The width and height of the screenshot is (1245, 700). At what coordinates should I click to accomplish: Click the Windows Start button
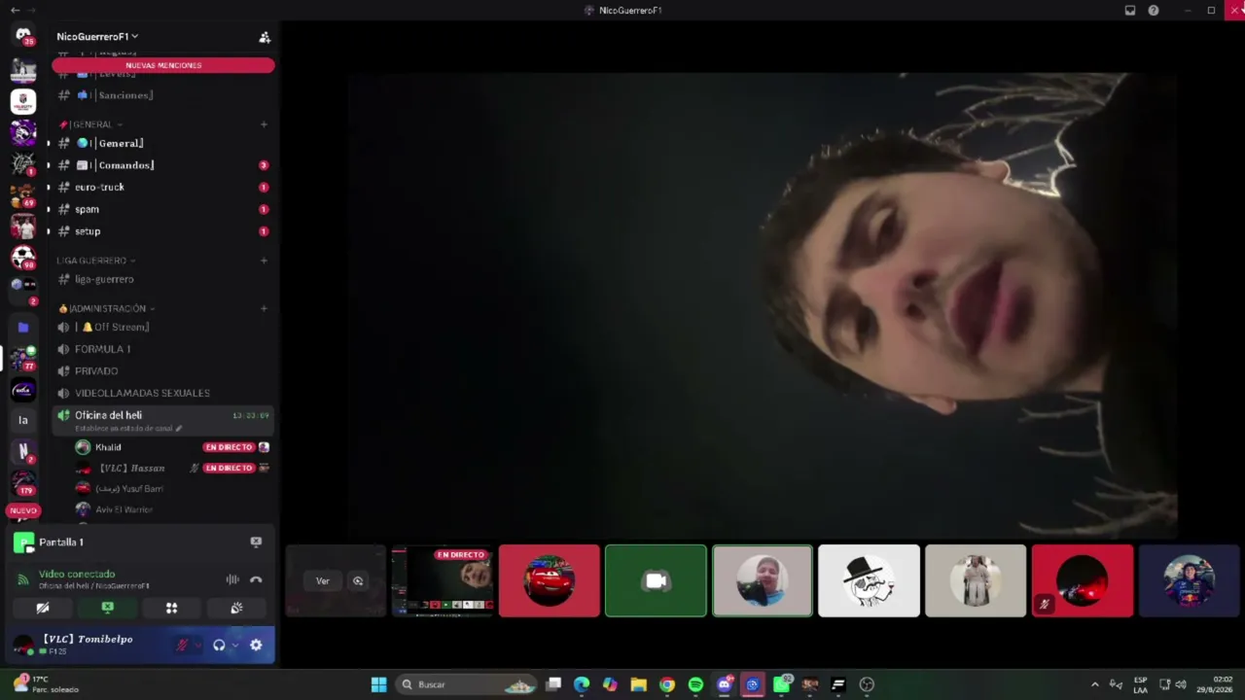(x=378, y=684)
